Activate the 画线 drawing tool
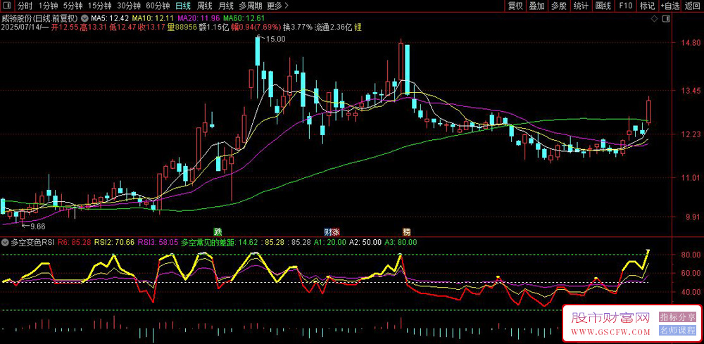 point(603,6)
